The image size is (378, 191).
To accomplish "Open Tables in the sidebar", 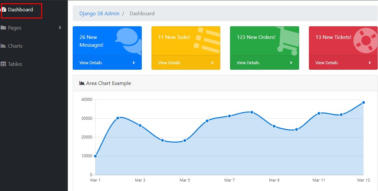I will pyautogui.click(x=15, y=64).
